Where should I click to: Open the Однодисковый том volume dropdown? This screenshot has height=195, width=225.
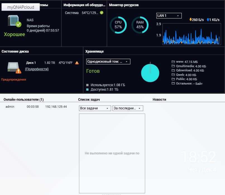(108, 62)
